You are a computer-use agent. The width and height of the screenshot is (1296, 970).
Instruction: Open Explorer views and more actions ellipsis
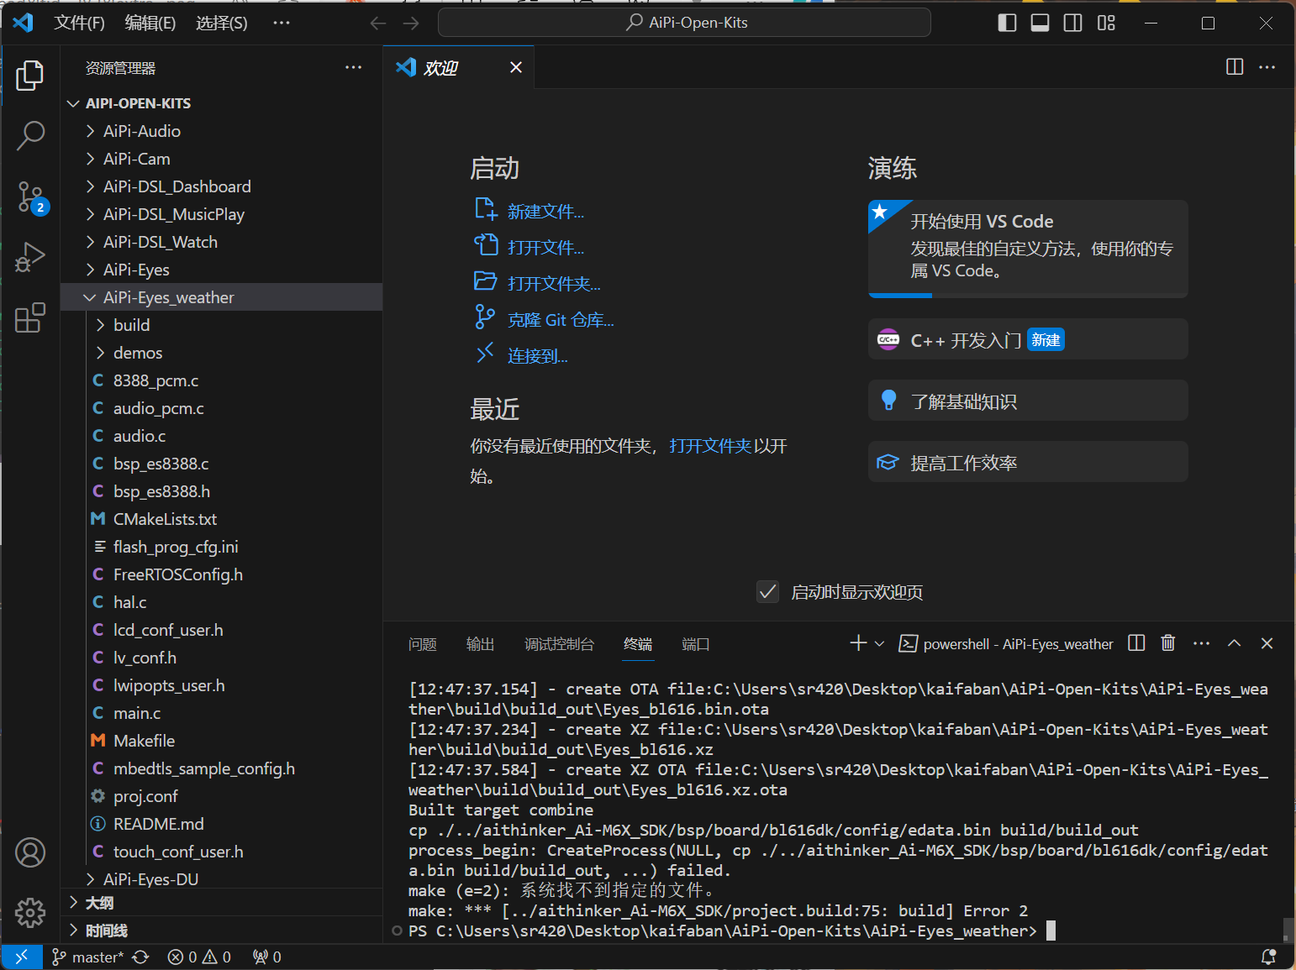354,67
